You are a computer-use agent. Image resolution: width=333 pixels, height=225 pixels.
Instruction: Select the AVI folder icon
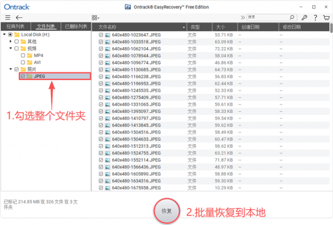29,62
